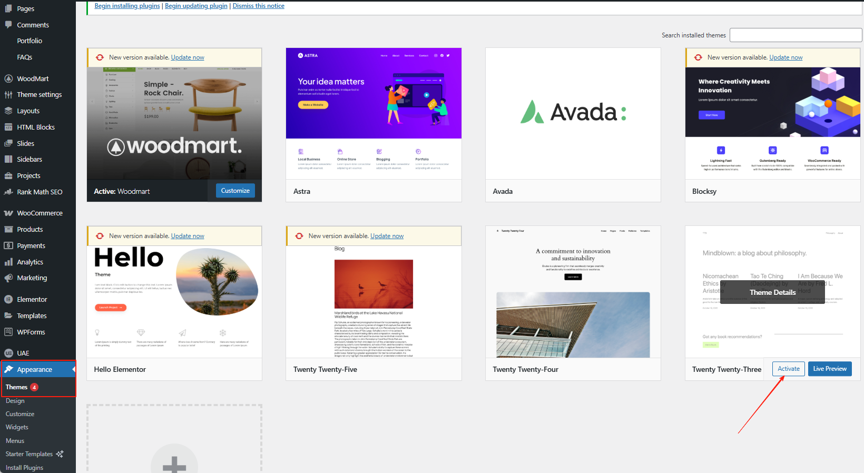Click Customize on the active Woodmart theme
The image size is (864, 473).
[235, 191]
